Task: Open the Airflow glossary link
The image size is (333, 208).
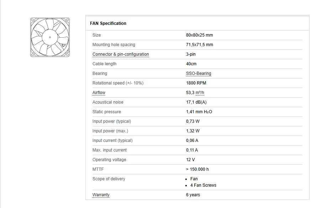Action: [99, 93]
